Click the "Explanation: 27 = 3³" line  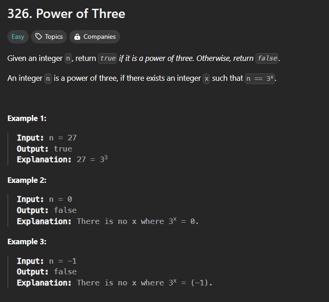[x=62, y=159]
